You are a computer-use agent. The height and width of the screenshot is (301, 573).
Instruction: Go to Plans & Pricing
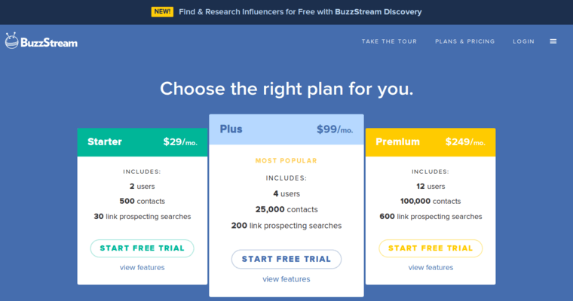coord(465,41)
